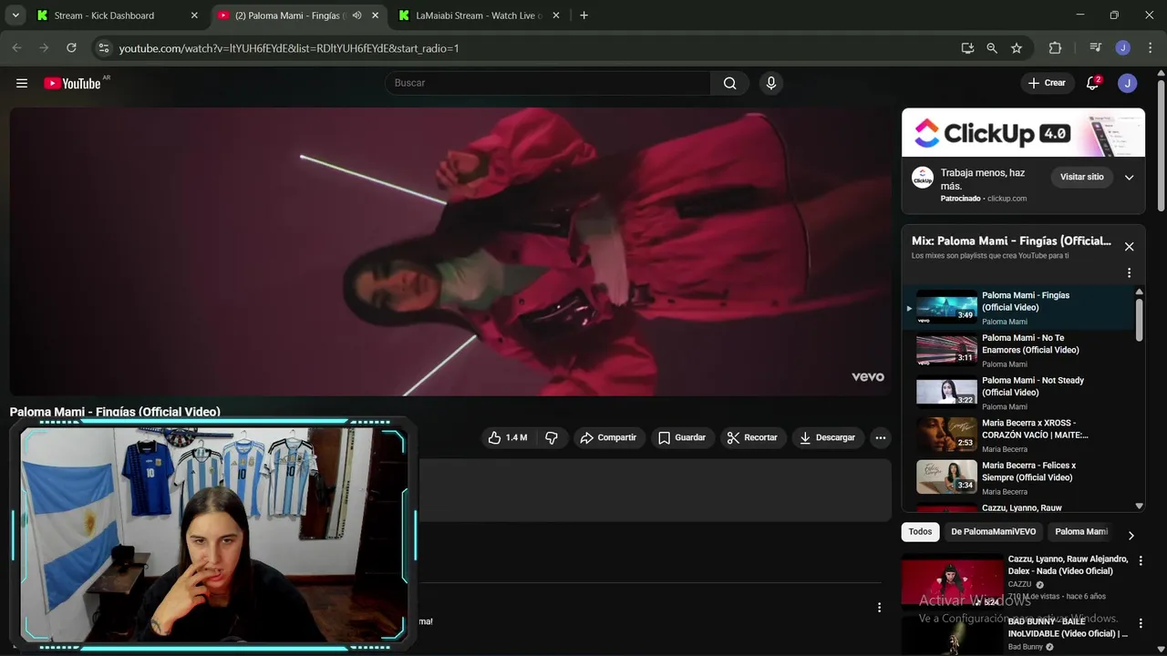Download the video via Descargar
The width and height of the screenshot is (1167, 656).
[x=828, y=437]
